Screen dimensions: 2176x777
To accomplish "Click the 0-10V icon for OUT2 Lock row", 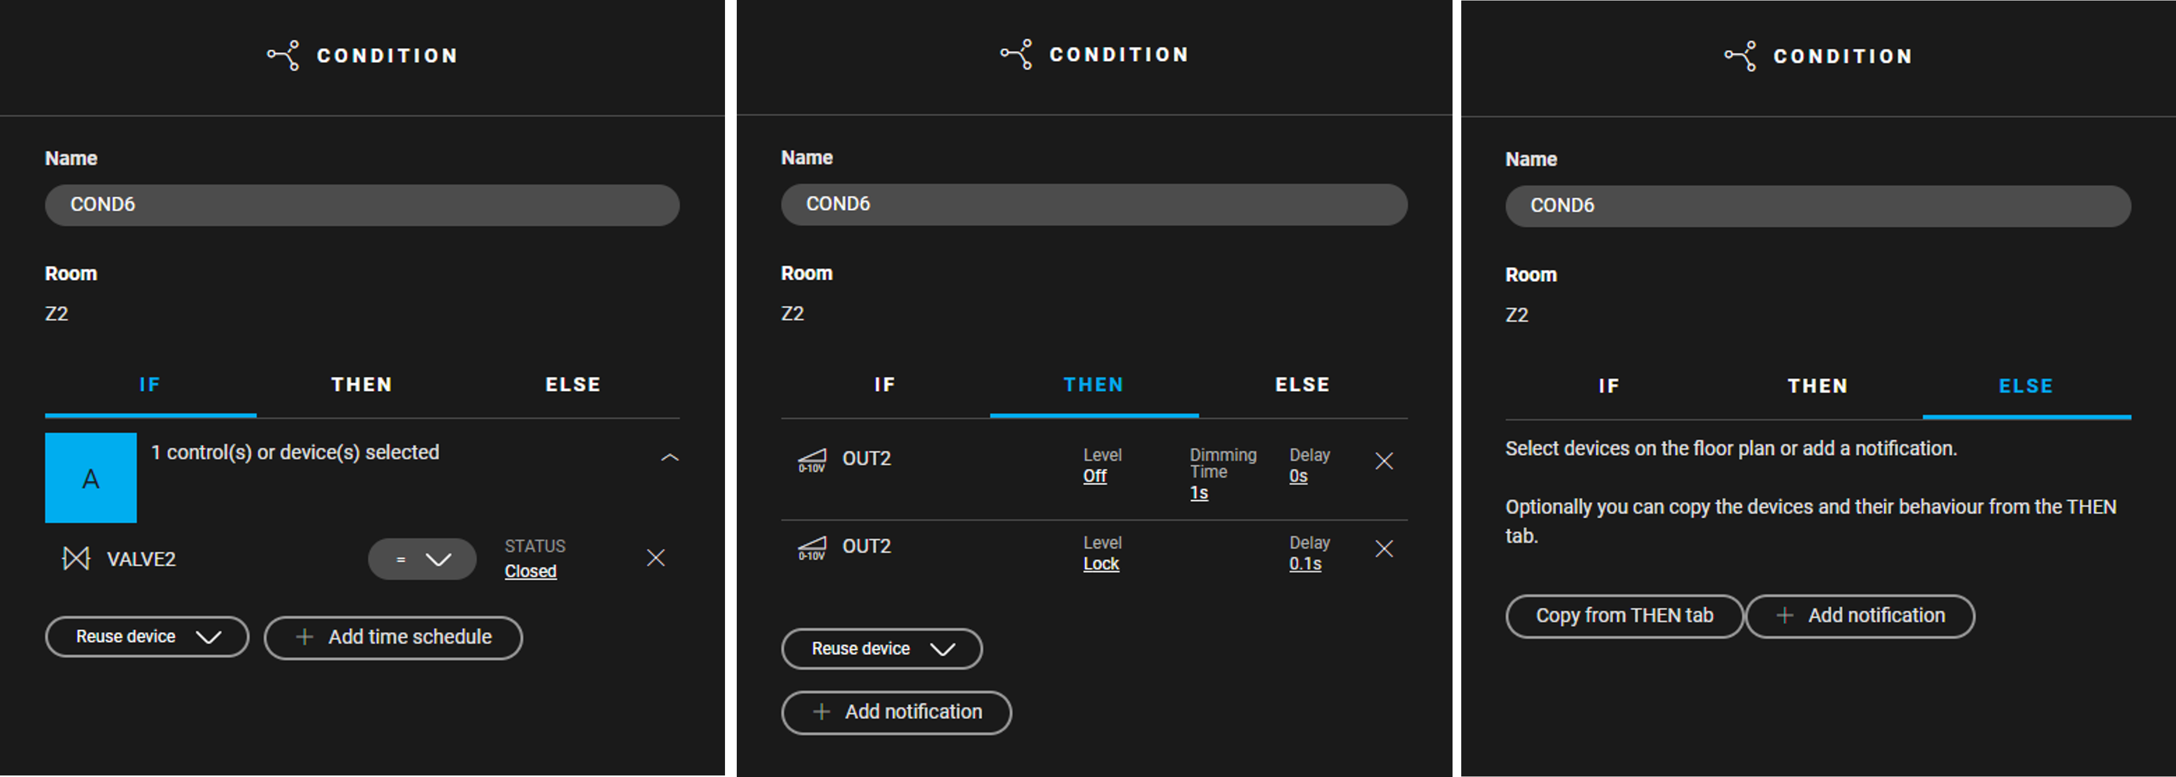I will (x=812, y=549).
